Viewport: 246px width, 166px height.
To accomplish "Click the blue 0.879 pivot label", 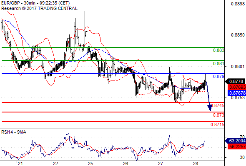I will tap(219, 76).
